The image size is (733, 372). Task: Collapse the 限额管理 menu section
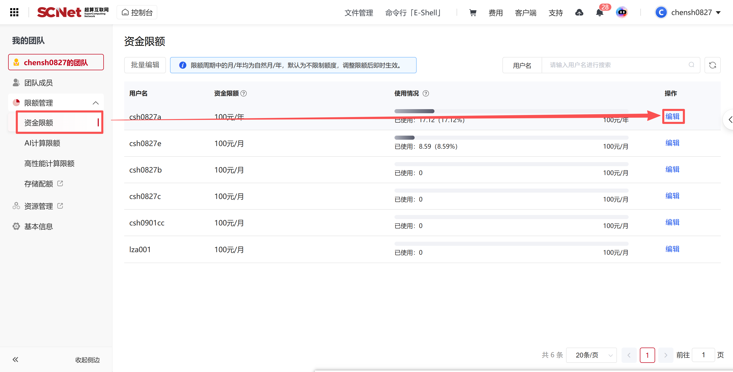point(96,103)
